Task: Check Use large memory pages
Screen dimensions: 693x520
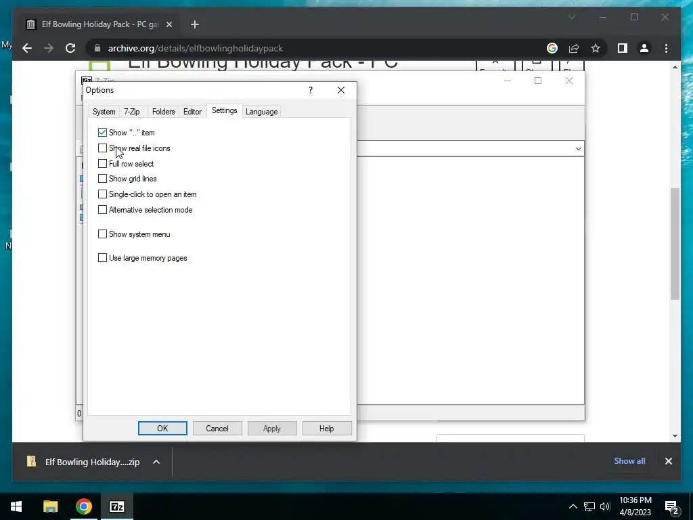Action: [x=103, y=258]
